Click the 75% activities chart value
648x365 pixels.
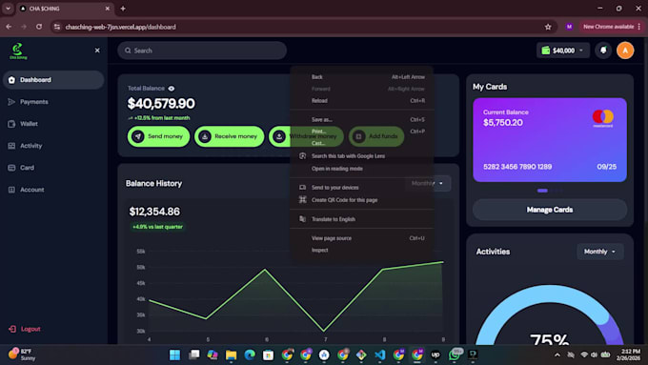[550, 339]
